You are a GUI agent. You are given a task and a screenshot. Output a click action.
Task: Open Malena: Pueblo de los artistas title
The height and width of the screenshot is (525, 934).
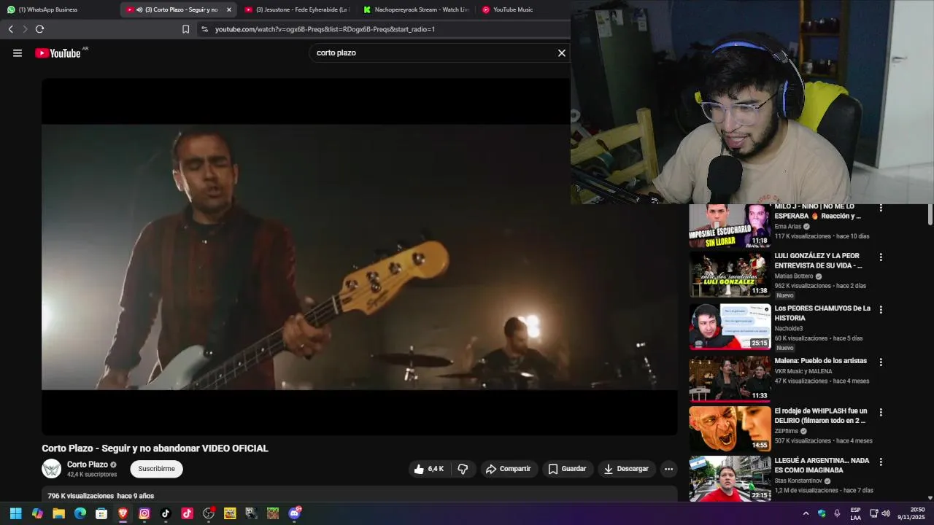[x=821, y=361]
